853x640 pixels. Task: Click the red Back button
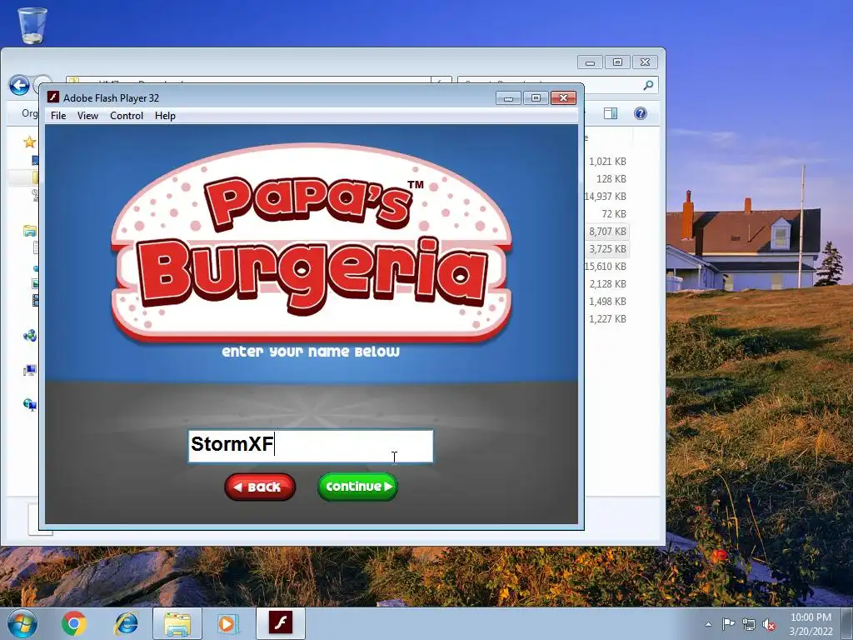point(260,487)
